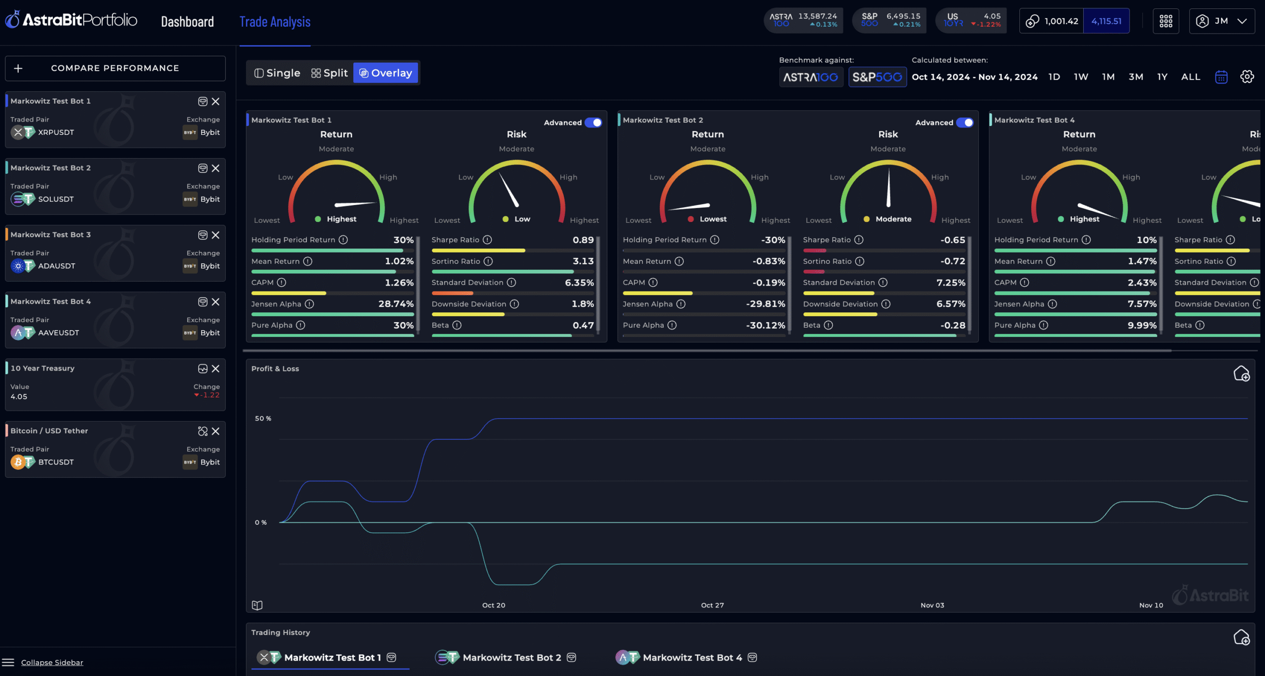
Task: Toggle Advanced switch for Markowitz Test Bot 2
Action: (965, 123)
